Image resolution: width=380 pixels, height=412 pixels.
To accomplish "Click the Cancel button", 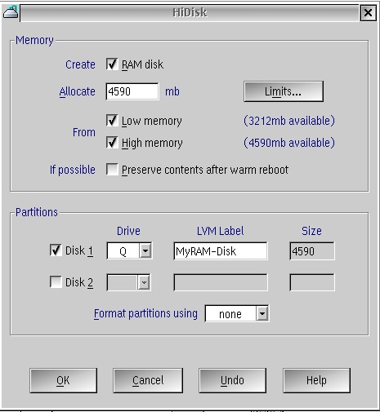I will click(148, 380).
